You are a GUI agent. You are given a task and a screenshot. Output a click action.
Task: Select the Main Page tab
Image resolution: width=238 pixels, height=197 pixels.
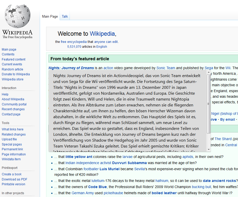click(50, 16)
